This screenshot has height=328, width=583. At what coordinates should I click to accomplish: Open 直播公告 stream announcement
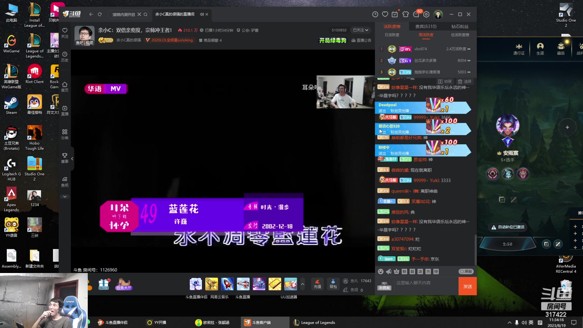361,40
